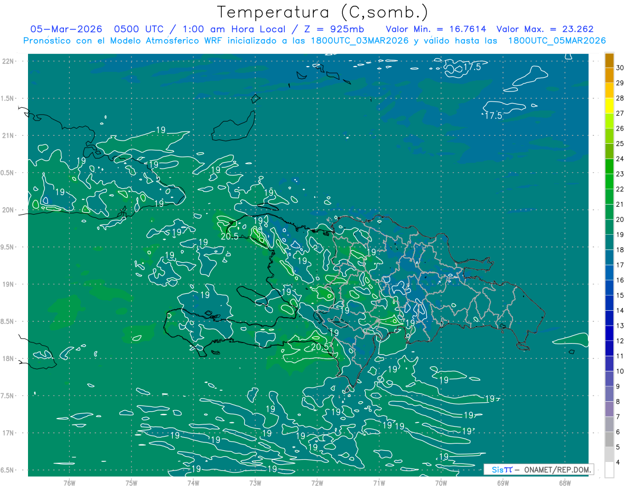Click 'Pronostico con el Modelo Atmosferico WRF' text
634x490 pixels.
[x=122, y=41]
